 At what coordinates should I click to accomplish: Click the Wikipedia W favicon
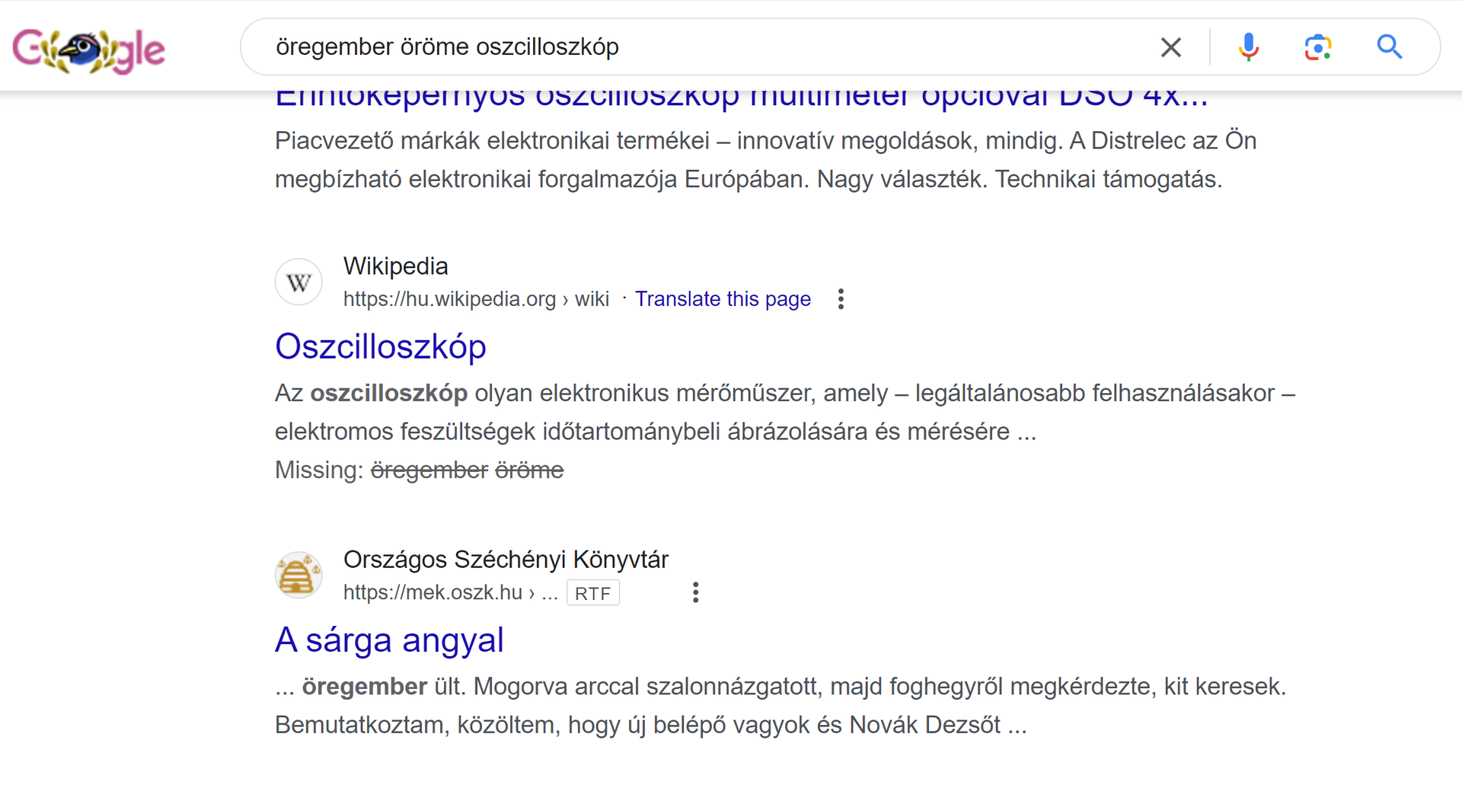298,282
